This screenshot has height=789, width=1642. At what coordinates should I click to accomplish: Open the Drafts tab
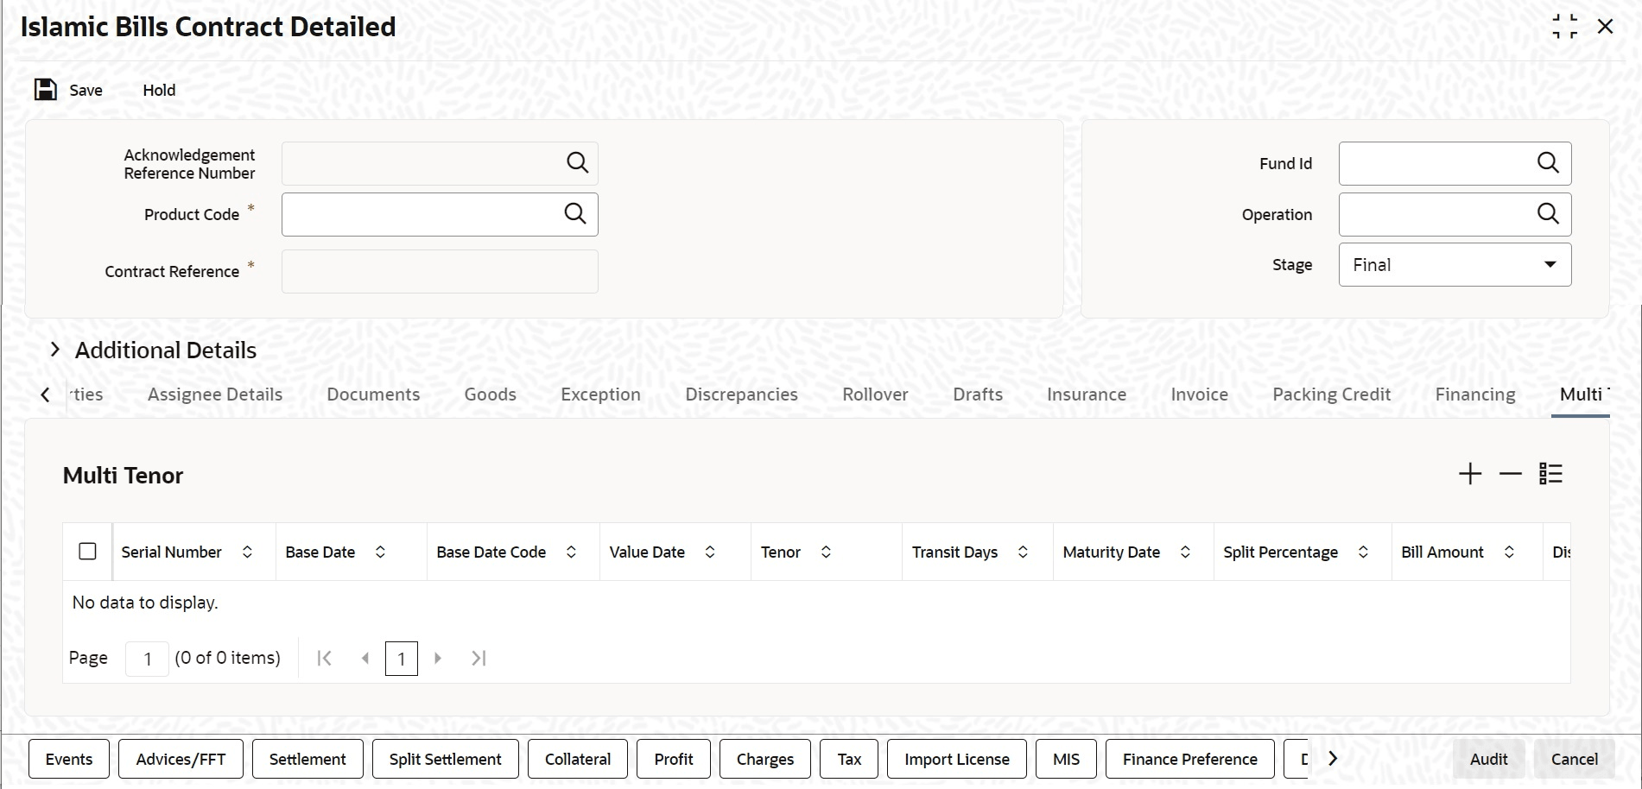(x=978, y=394)
